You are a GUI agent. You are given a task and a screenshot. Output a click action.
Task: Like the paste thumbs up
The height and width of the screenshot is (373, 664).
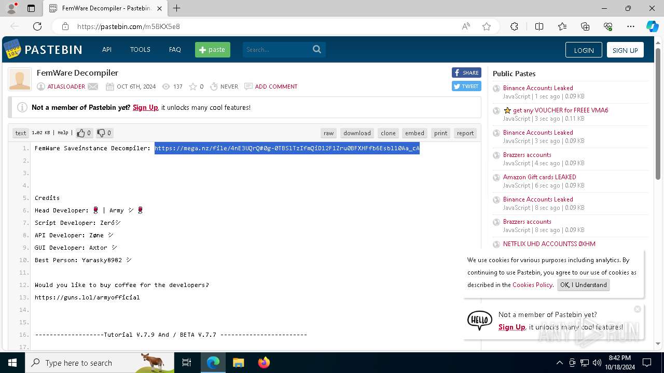84,133
